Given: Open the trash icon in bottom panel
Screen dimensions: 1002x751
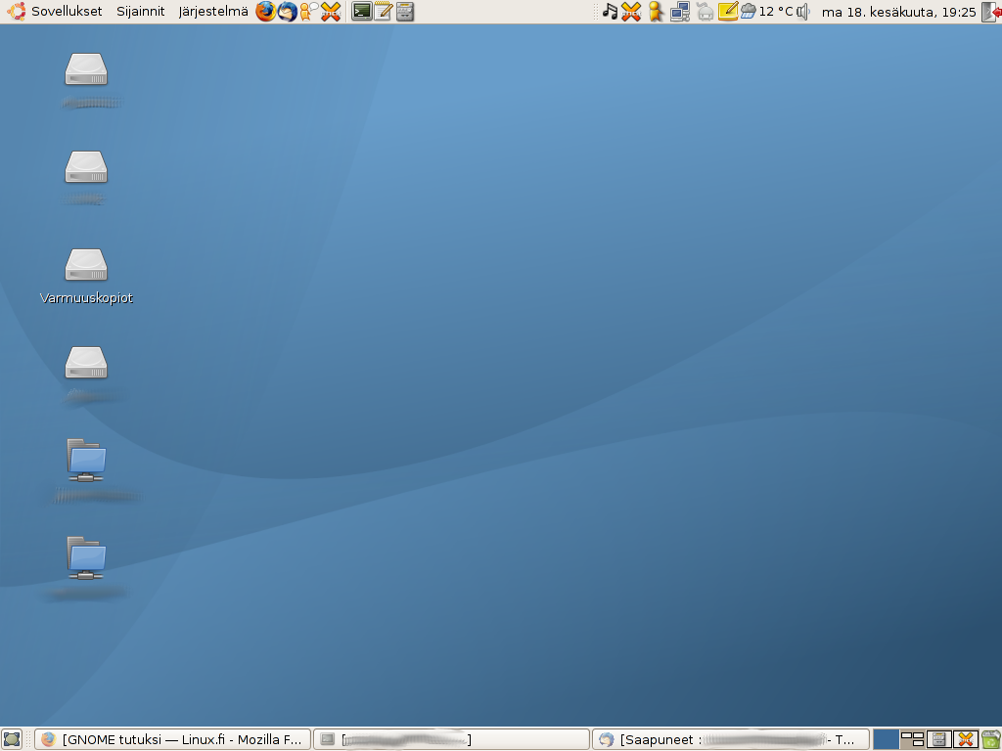Looking at the screenshot, I should 991,739.
